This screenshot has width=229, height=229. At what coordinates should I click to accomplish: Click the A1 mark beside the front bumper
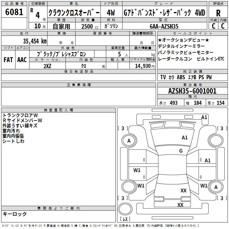[204, 117]
